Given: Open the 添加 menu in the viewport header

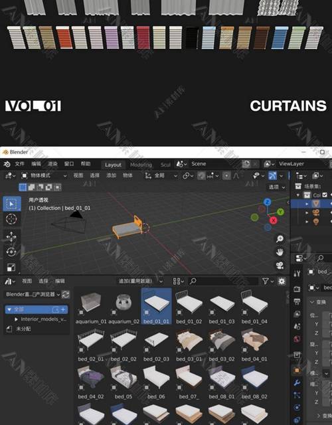Looking at the screenshot, I should coord(111,175).
